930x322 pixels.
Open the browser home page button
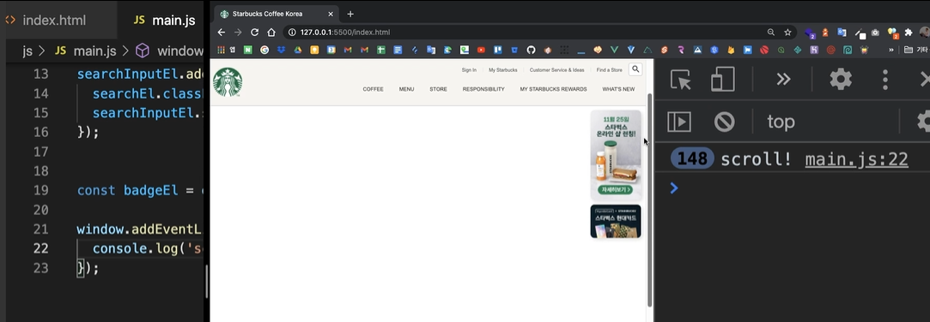[x=271, y=32]
